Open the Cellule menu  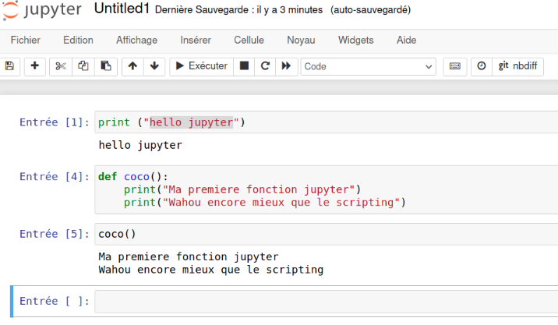249,40
